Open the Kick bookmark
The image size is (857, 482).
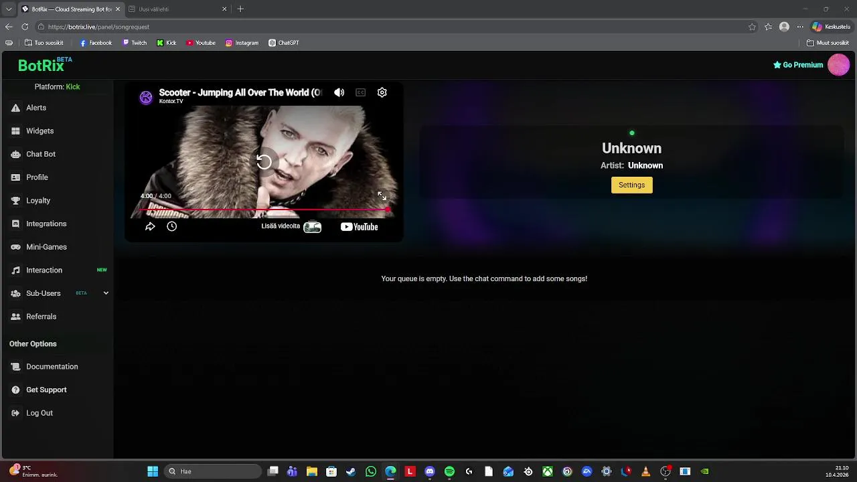[x=167, y=43]
